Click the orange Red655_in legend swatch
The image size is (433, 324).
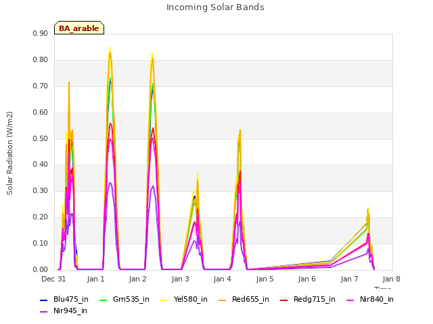223,300
